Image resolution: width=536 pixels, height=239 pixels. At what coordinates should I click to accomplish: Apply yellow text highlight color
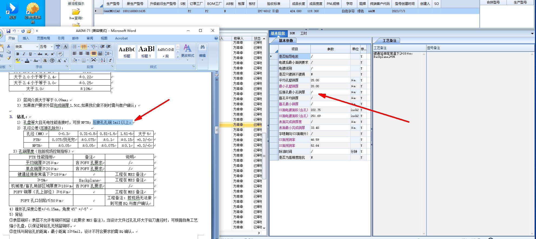click(18, 60)
